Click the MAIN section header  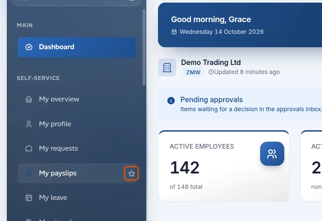coord(24,25)
